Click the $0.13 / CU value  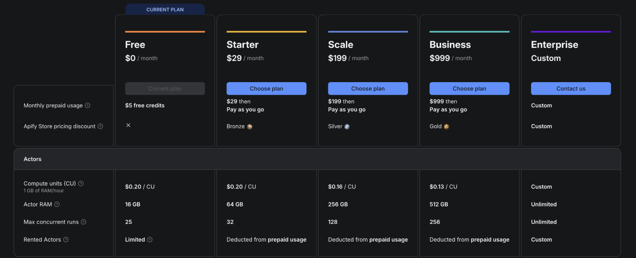pos(443,187)
